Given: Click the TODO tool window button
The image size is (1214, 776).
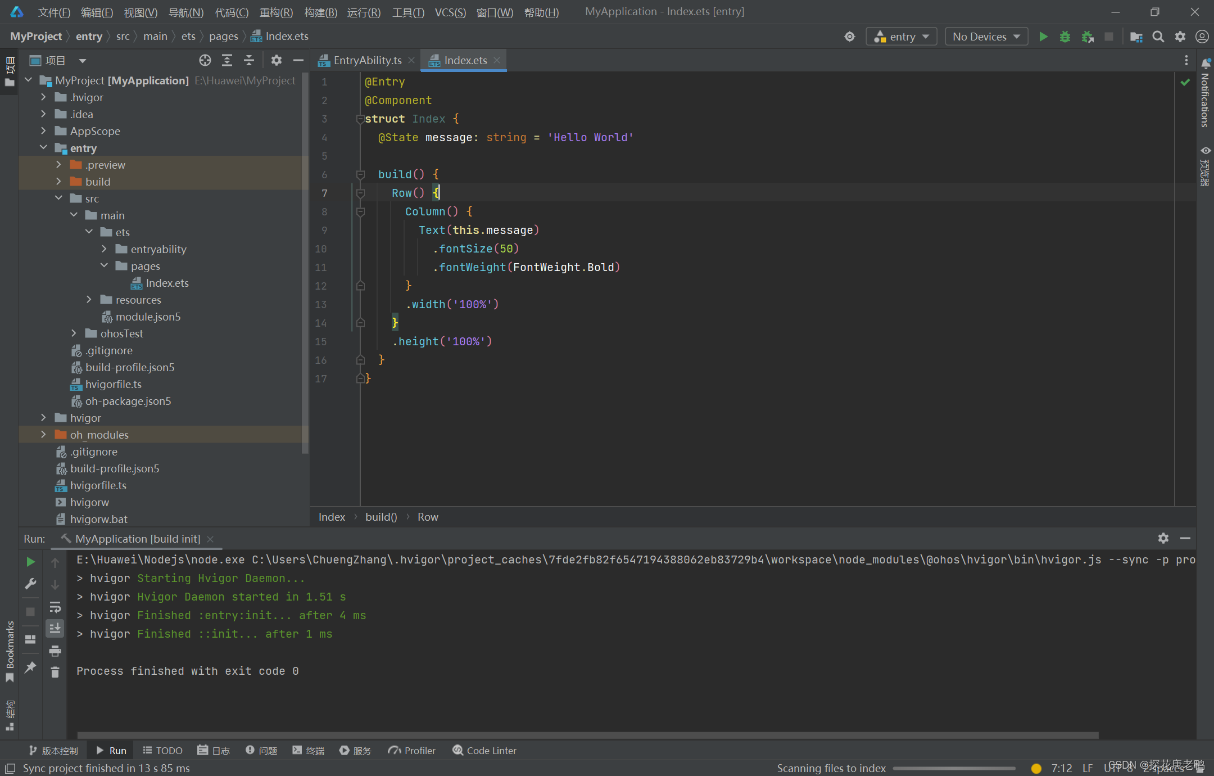Looking at the screenshot, I should (x=162, y=751).
